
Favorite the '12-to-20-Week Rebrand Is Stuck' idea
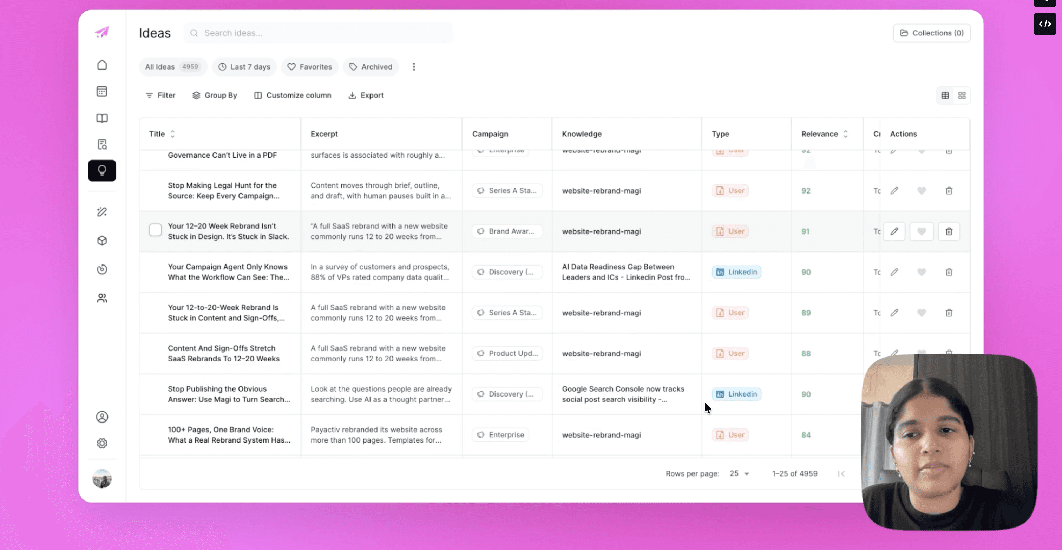[922, 313]
